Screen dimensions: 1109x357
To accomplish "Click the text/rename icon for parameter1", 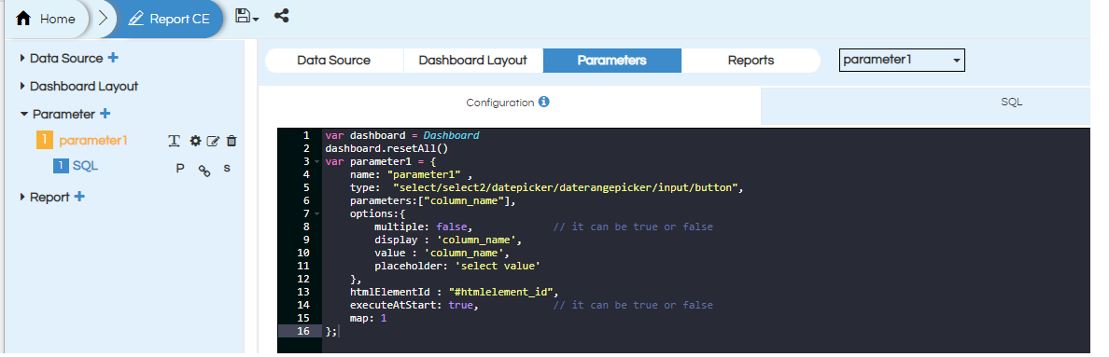I will 174,141.
